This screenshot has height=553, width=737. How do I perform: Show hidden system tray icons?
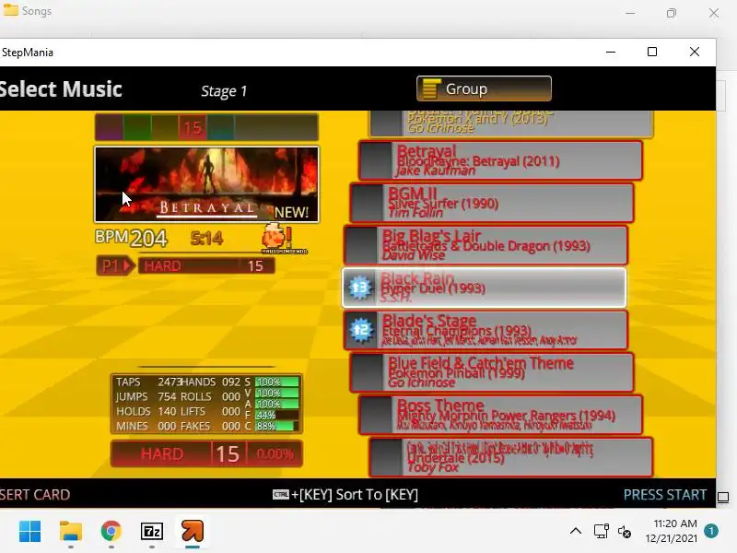[576, 532]
